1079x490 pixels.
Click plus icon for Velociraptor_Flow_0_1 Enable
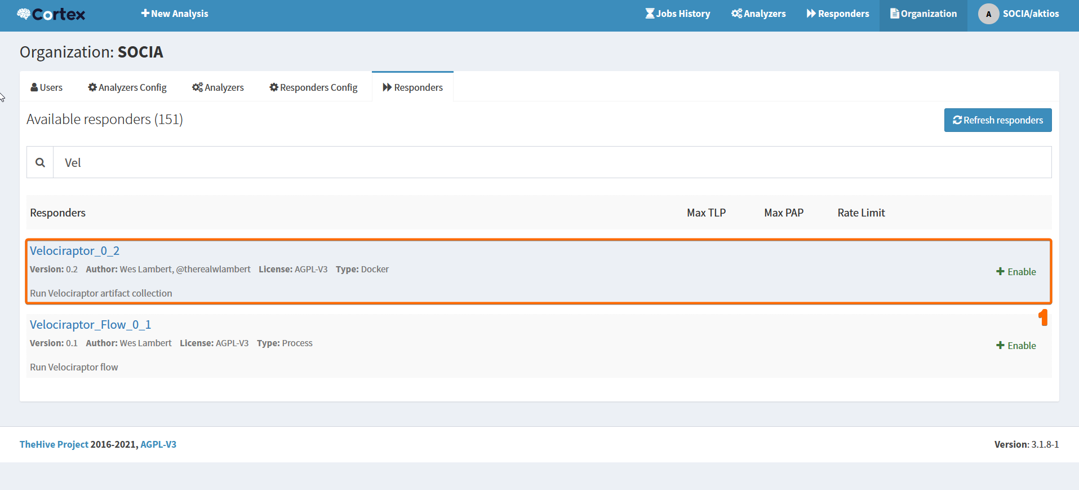pyautogui.click(x=1001, y=346)
